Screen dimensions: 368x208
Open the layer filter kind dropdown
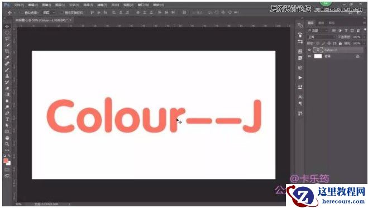coord(318,31)
